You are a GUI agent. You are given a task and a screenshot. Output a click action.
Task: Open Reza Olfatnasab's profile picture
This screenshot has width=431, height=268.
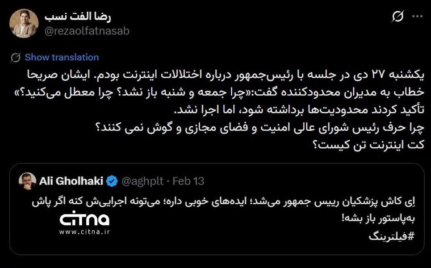[24, 24]
